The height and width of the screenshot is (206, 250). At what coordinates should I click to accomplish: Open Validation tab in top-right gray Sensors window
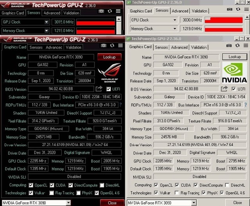pyautogui.click(x=199, y=11)
